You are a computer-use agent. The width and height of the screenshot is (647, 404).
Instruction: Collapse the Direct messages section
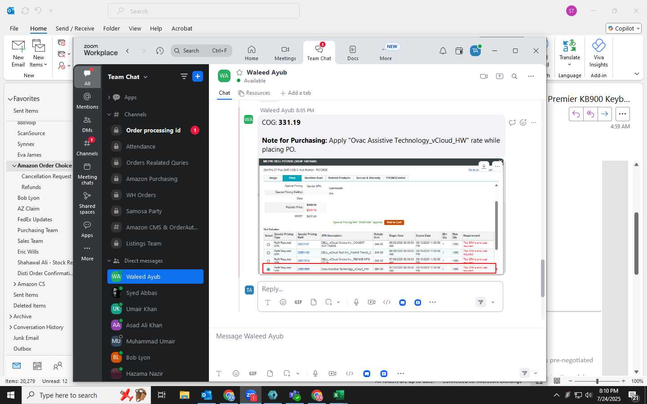tap(109, 261)
